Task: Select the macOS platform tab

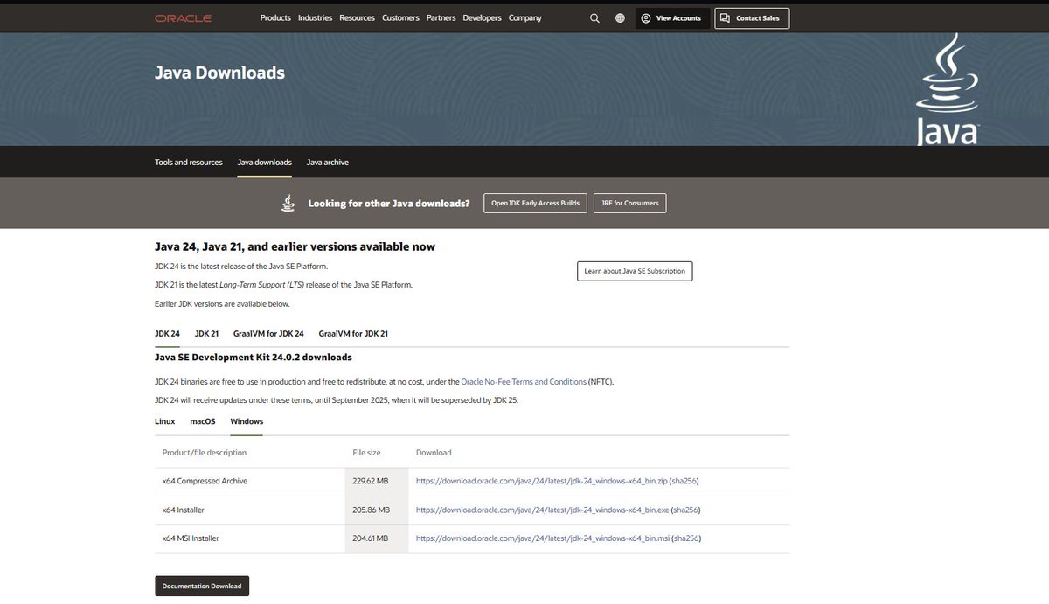Action: coord(203,421)
